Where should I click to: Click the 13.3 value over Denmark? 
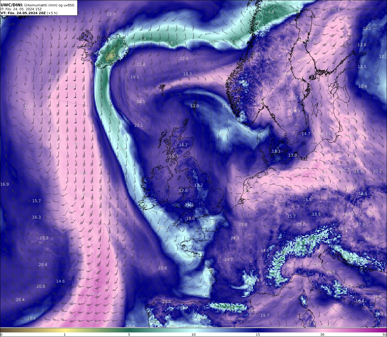tap(276, 151)
